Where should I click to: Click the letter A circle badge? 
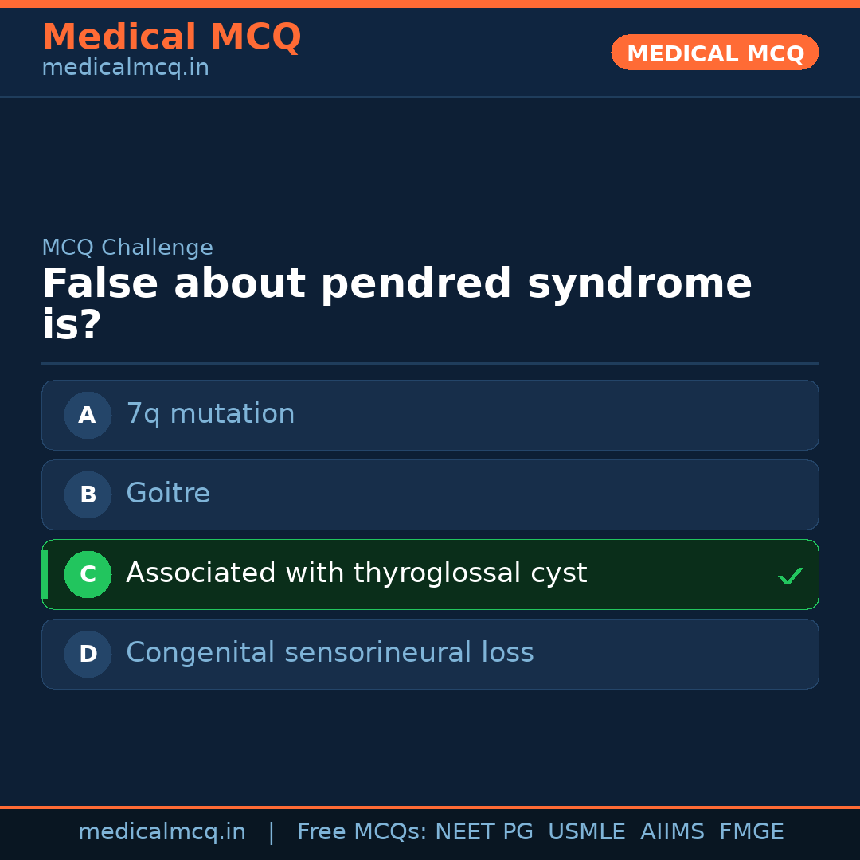click(x=88, y=415)
